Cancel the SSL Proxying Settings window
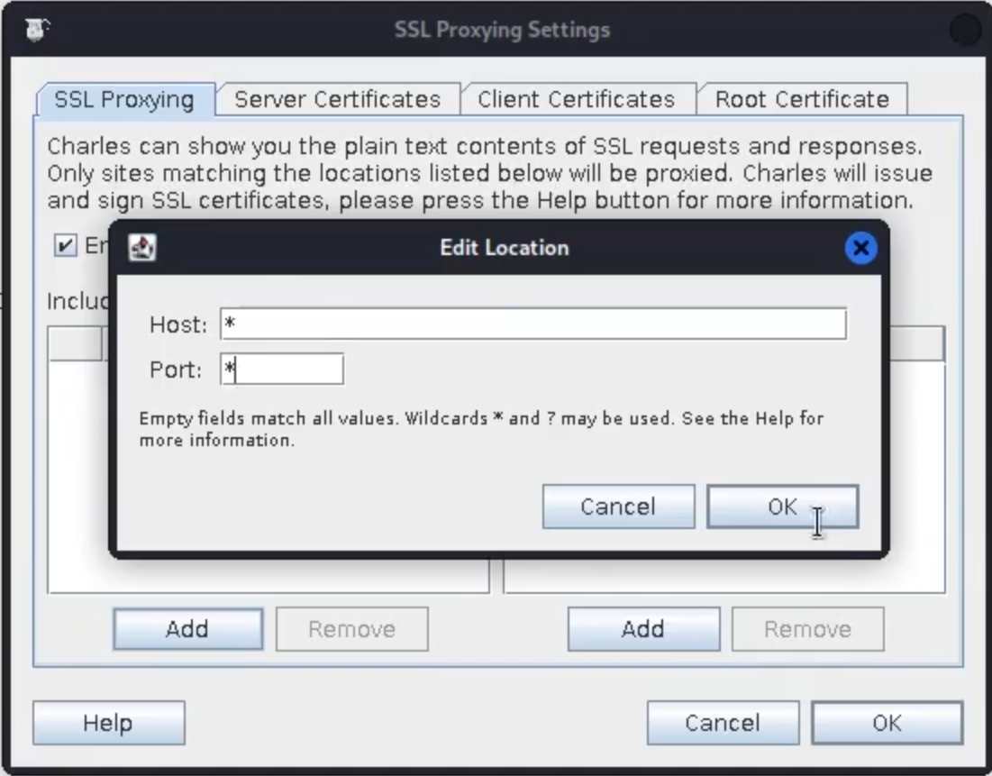The height and width of the screenshot is (776, 992). [x=723, y=723]
